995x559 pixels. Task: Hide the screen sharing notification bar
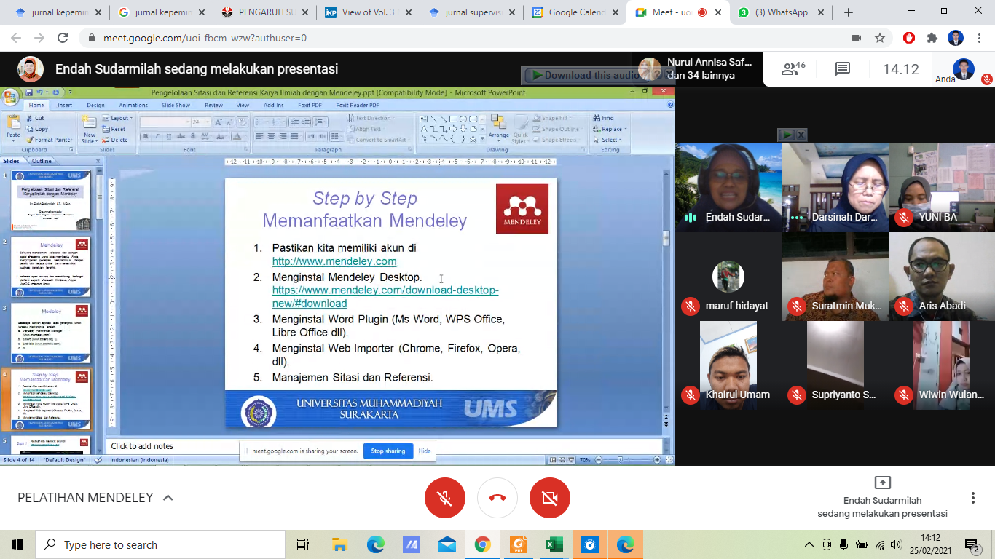[x=425, y=451]
